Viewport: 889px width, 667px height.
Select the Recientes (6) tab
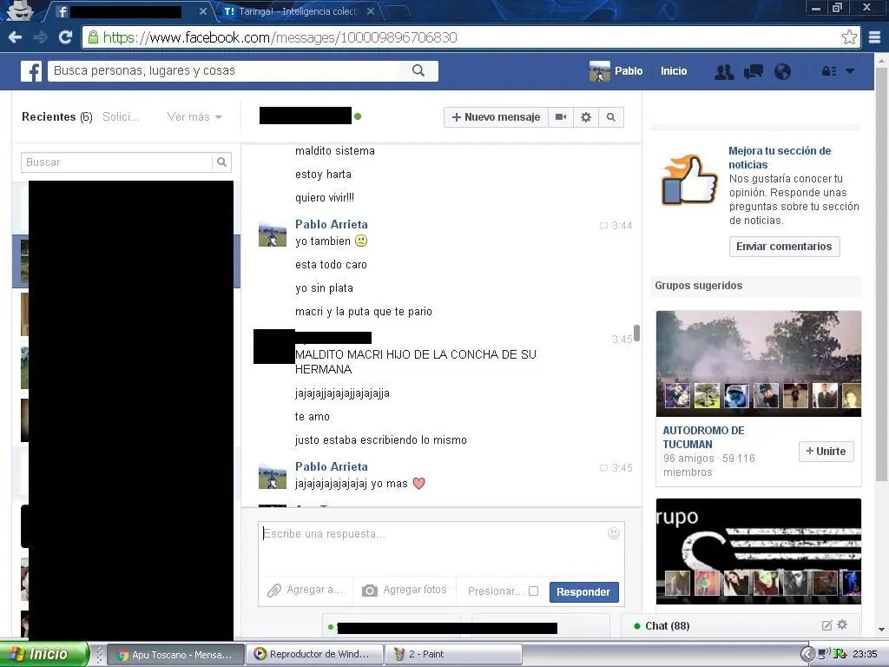click(x=56, y=117)
